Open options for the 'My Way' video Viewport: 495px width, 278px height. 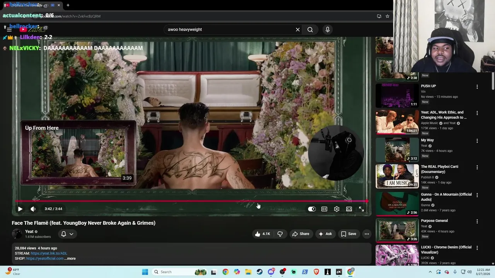click(x=477, y=141)
